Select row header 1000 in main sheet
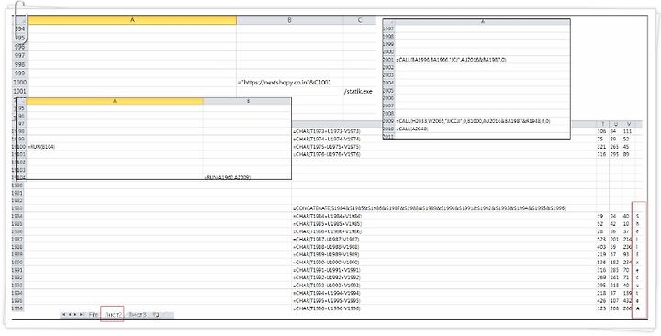The height and width of the screenshot is (336, 661). [x=20, y=83]
